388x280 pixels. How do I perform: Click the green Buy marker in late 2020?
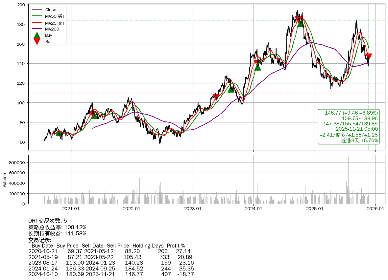coord(59,133)
